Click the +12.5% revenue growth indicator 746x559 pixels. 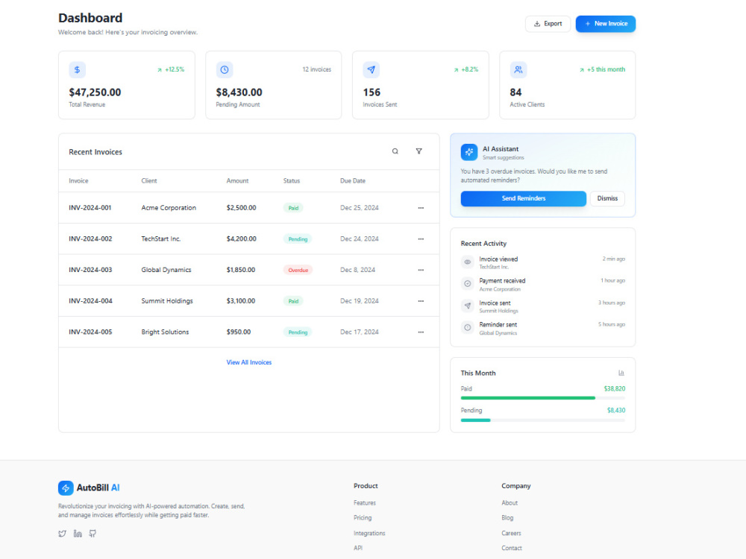[x=171, y=69]
